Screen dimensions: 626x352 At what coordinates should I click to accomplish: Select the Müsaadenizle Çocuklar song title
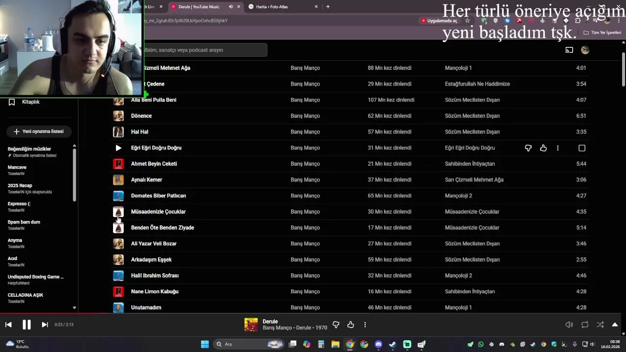pos(158,212)
